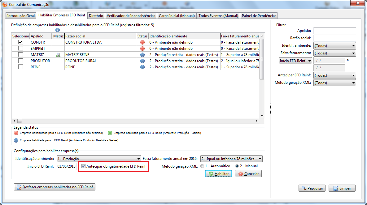Click red status circle for EMPREIT row
Screen dimensions: 367x205
point(142,49)
